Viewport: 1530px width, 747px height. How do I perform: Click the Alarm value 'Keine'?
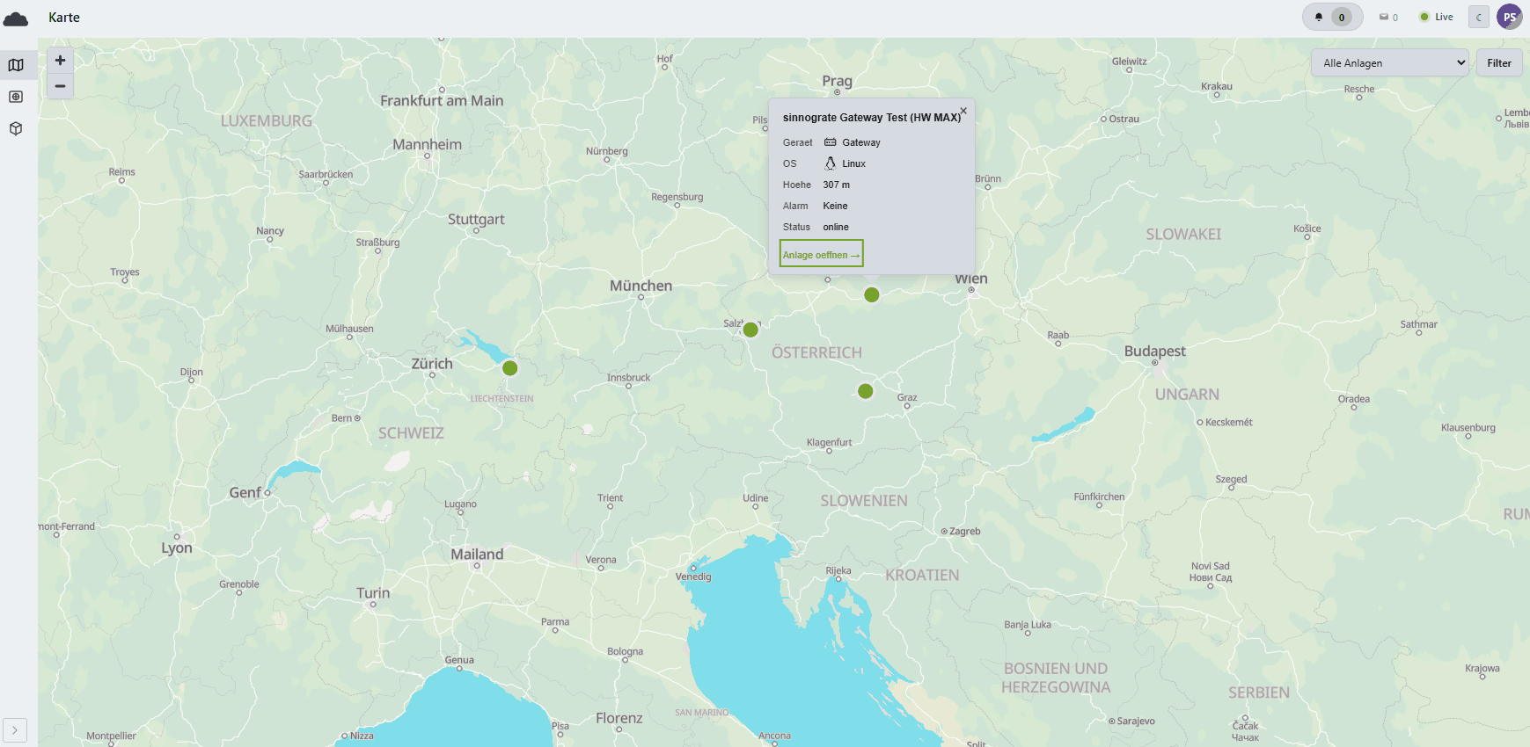coord(835,206)
